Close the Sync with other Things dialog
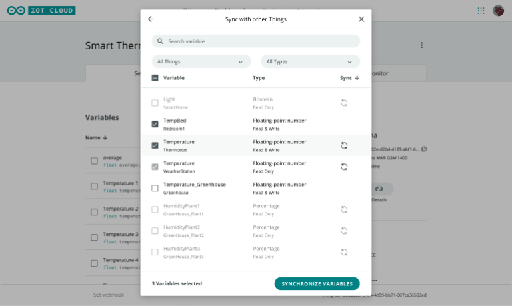Image resolution: width=512 pixels, height=306 pixels. tap(361, 19)
